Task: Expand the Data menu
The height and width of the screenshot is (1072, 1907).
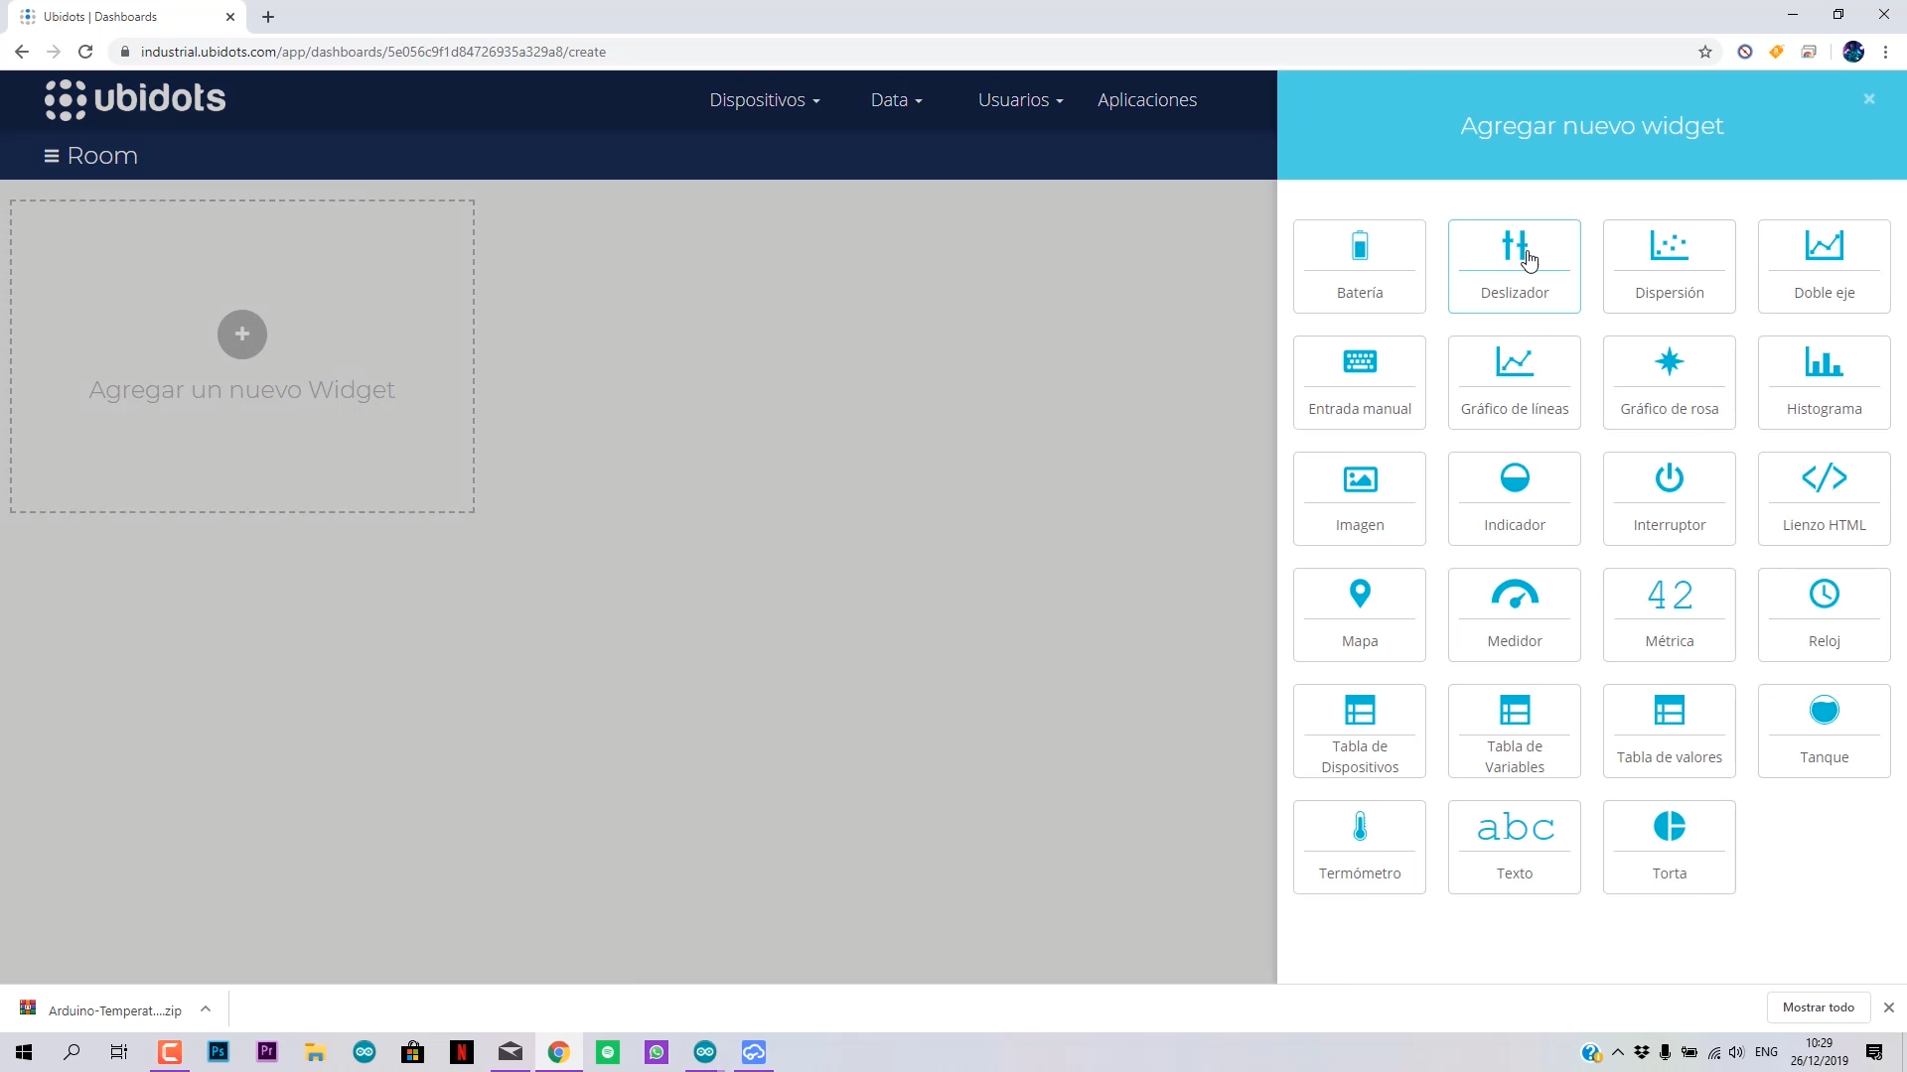Action: [896, 100]
